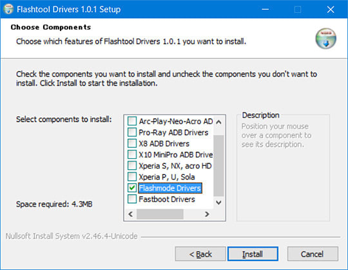Click the Flashtool installer icon in the title bar
The height and width of the screenshot is (270, 348).
tap(8, 9)
